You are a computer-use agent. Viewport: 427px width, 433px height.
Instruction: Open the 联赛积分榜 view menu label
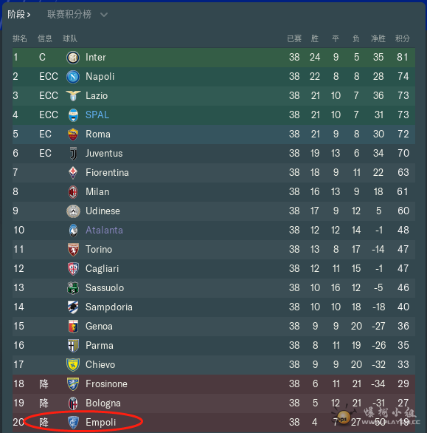point(69,14)
